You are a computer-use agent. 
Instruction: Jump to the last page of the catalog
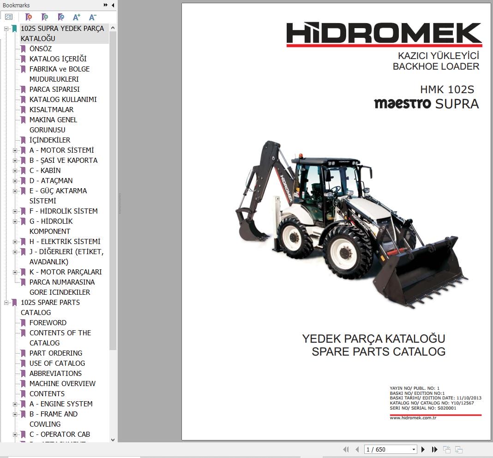point(434,449)
